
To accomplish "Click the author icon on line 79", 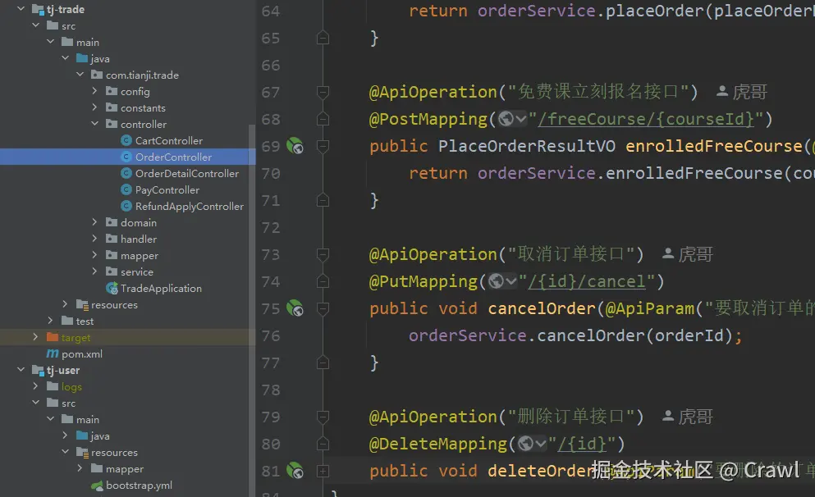I will (668, 417).
